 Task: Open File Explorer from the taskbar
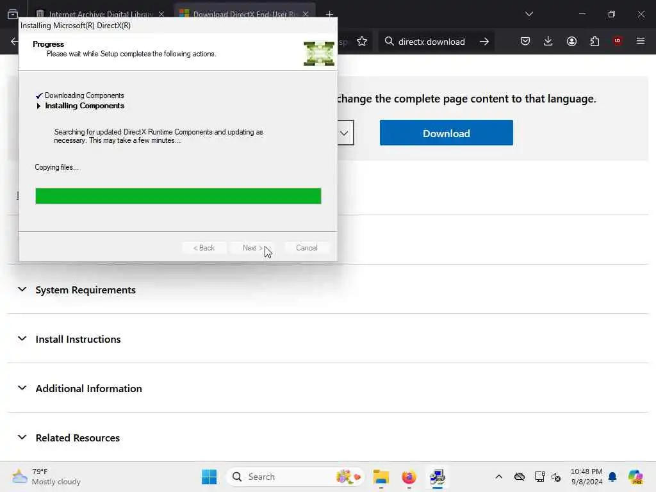(x=381, y=477)
